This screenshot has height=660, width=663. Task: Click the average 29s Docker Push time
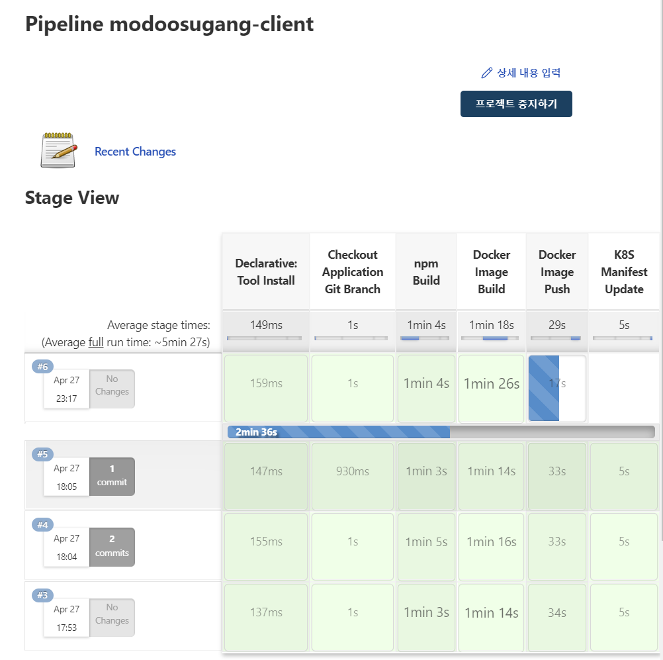pyautogui.click(x=557, y=325)
